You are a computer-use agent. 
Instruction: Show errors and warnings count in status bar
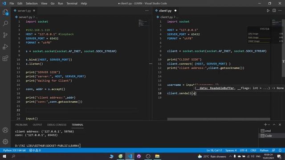[35, 150]
